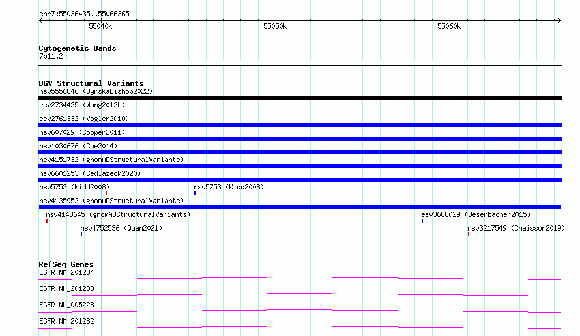Select variant esv3688029 (Besenbacher2015) label

click(x=476, y=214)
